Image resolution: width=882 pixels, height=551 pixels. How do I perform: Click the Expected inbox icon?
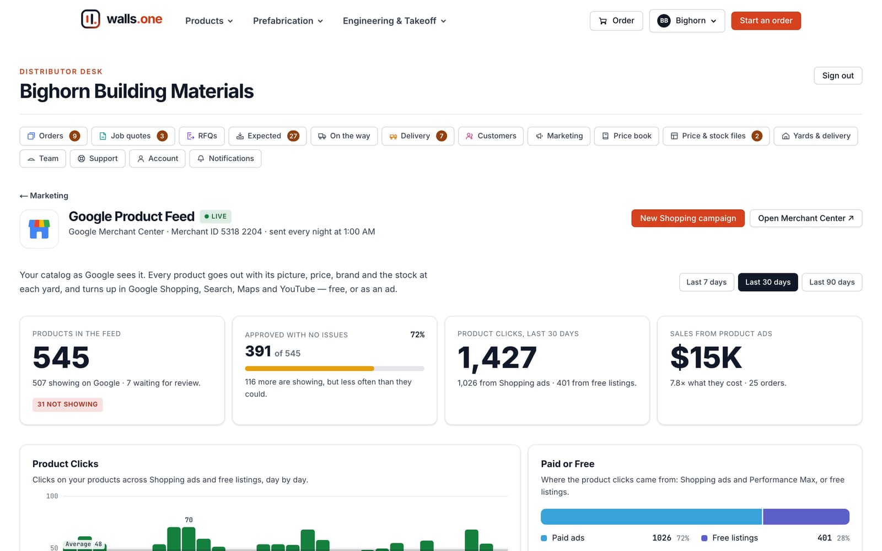coord(240,136)
